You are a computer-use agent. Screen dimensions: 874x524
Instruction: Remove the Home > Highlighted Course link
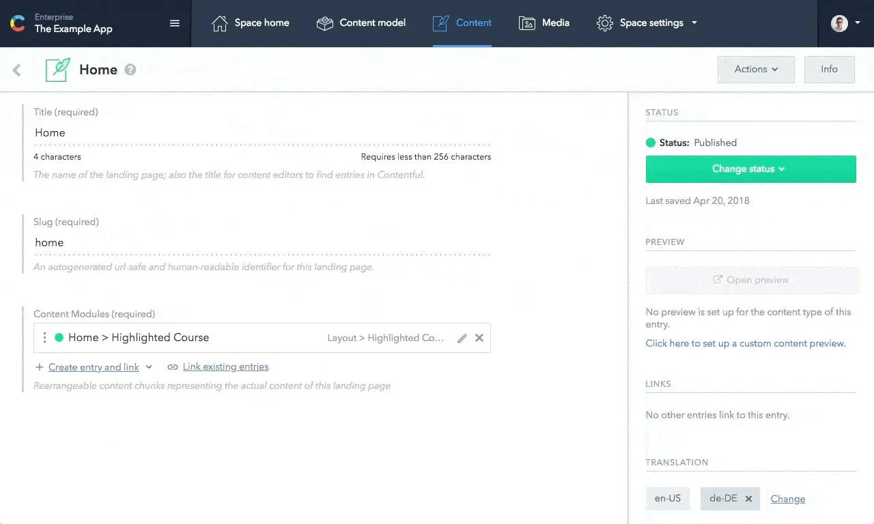click(479, 338)
